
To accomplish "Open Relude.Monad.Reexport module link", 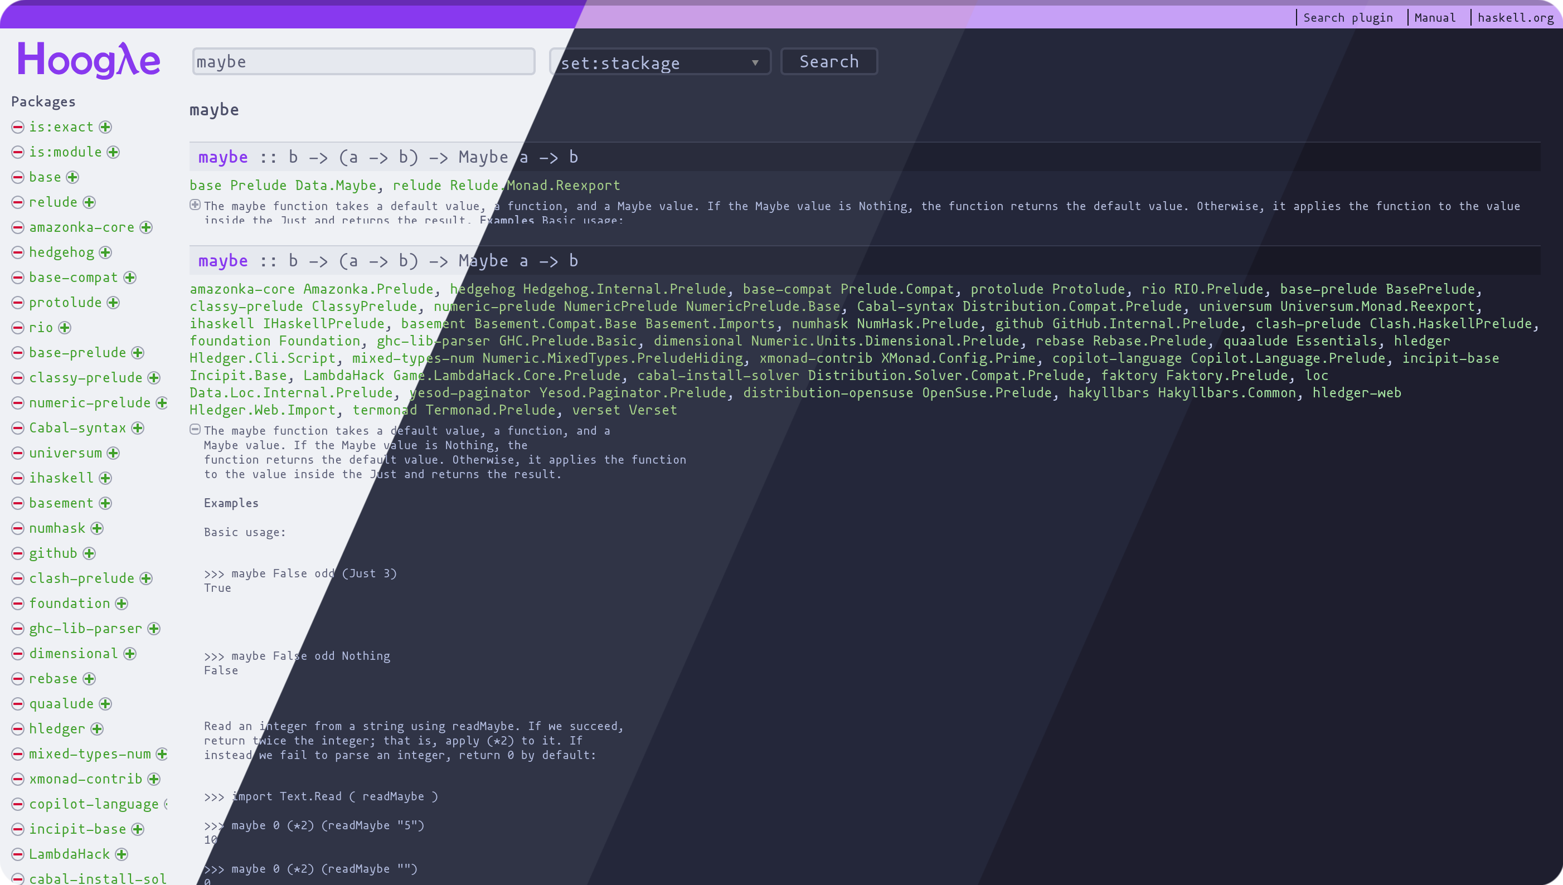I will [x=535, y=186].
